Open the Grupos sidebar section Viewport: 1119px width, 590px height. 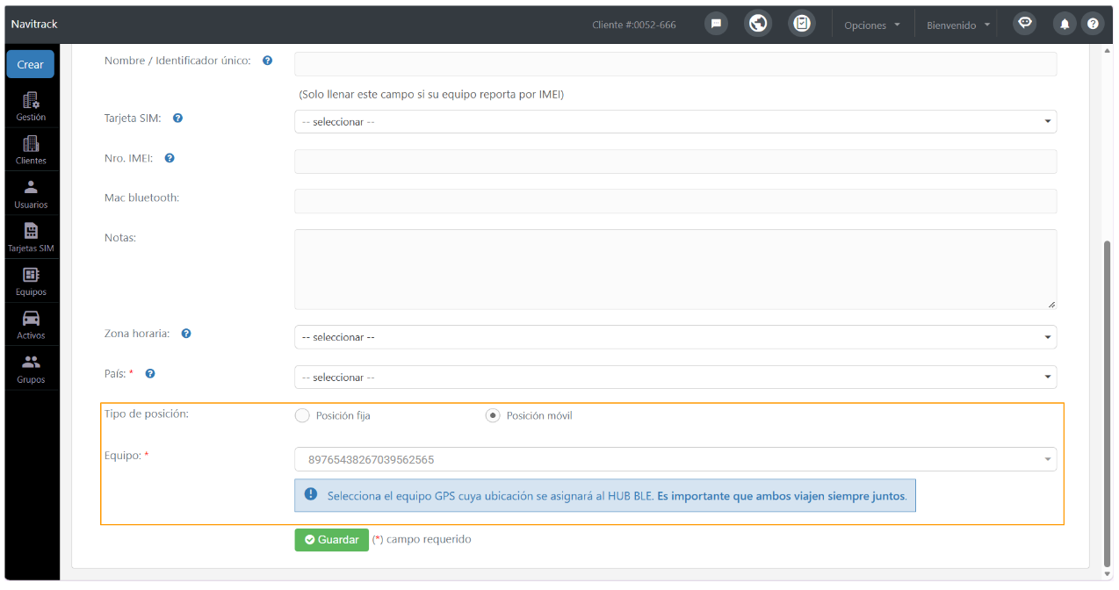tap(31, 369)
